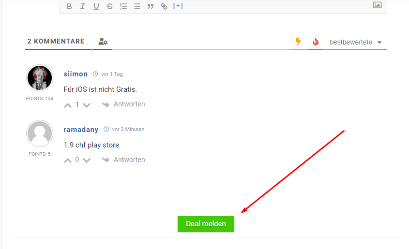Insert a blockquote

(x=150, y=6)
